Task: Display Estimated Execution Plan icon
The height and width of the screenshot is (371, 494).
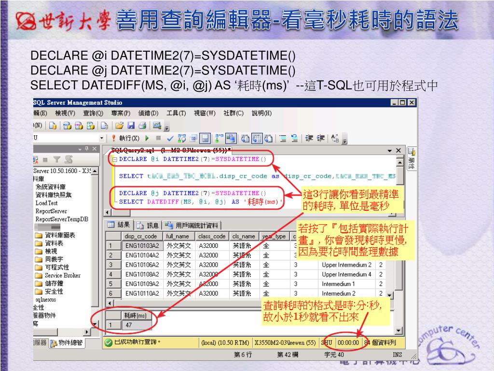Action: (x=182, y=138)
